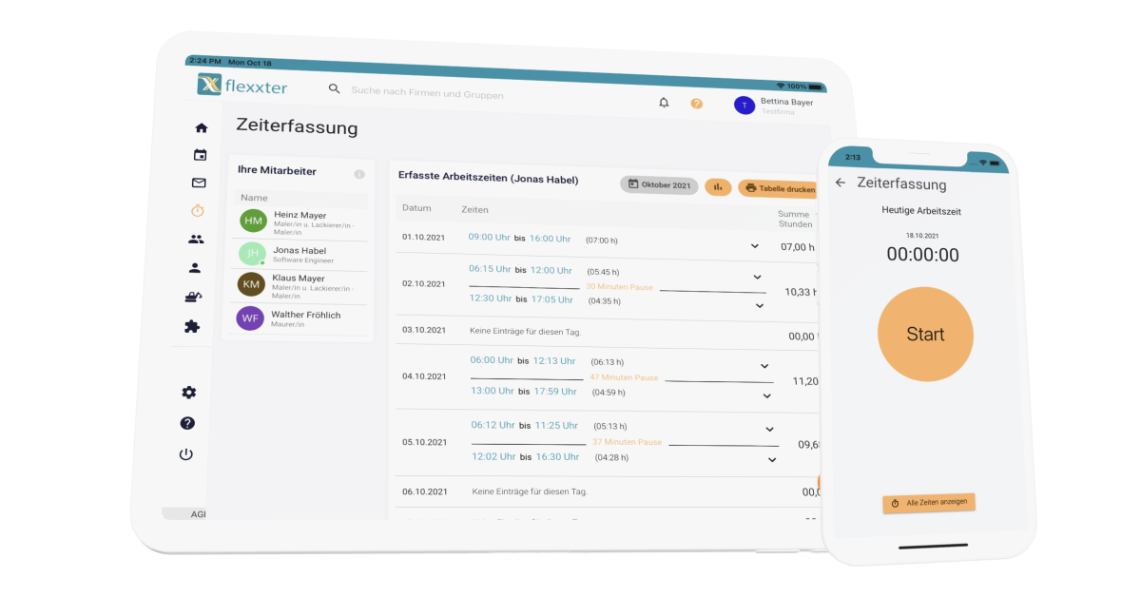Click the '30 Minuten Pause' label
This screenshot has width=1141, height=597.
[619, 286]
